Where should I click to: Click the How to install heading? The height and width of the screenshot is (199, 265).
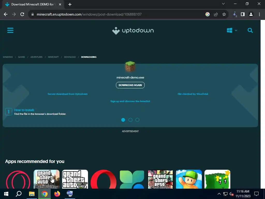click(24, 110)
